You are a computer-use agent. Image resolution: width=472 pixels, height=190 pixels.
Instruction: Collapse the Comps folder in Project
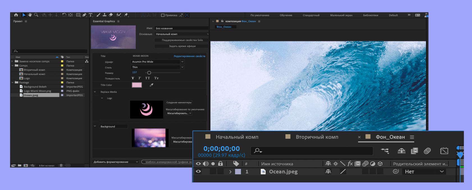coord(12,66)
